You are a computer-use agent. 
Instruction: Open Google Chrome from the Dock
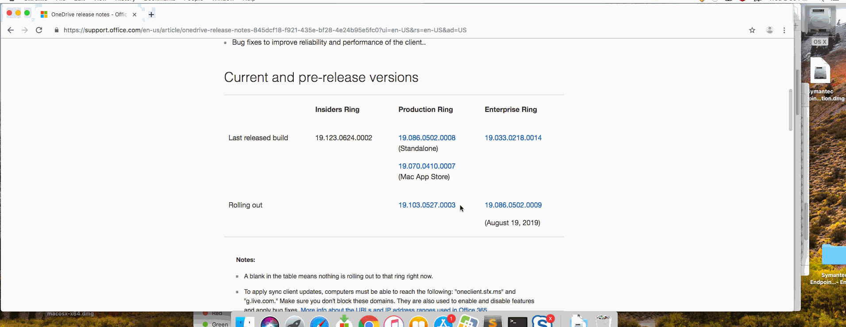click(x=369, y=322)
